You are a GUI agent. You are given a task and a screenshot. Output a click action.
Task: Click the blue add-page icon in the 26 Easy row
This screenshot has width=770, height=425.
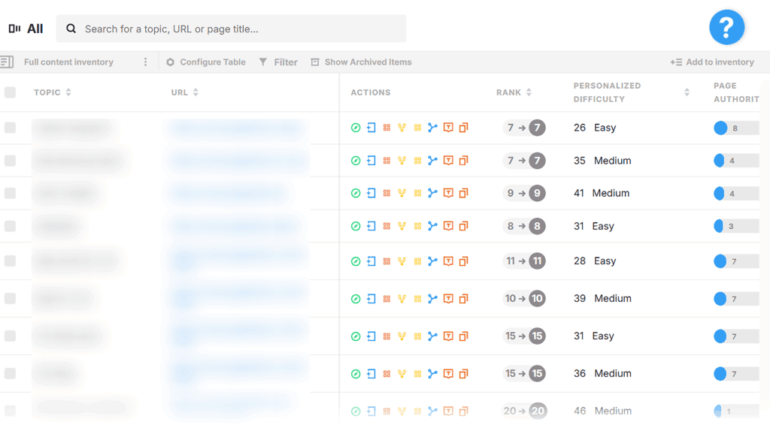371,128
